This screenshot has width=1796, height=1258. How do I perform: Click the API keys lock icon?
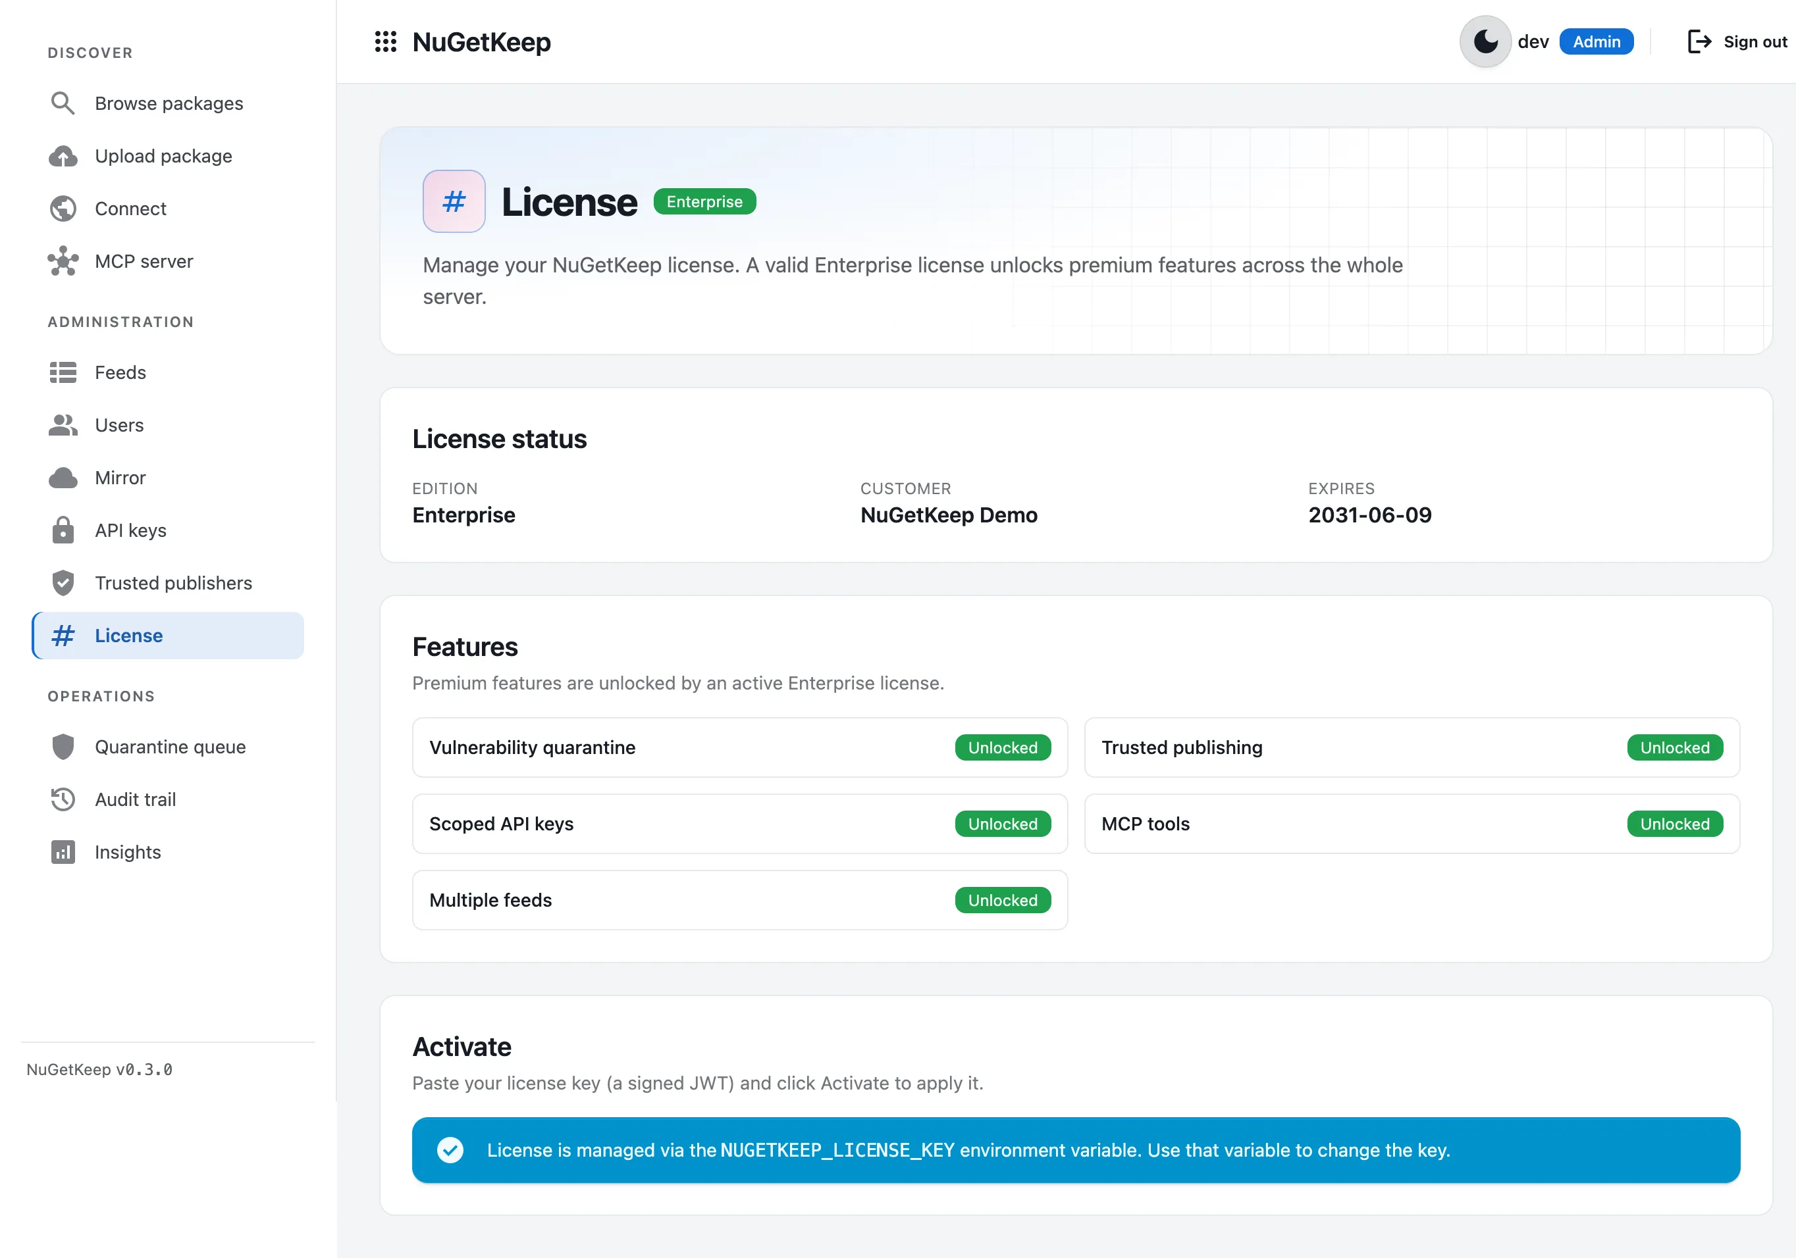[x=63, y=530]
